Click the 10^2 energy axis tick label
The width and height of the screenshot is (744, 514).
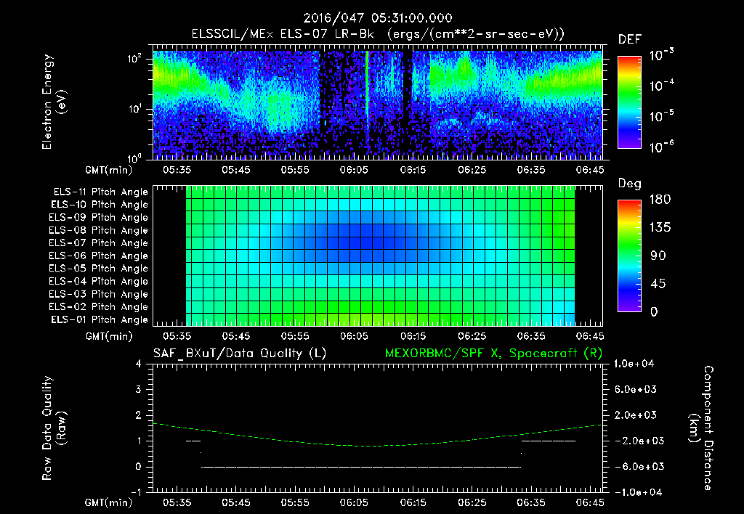(134, 59)
